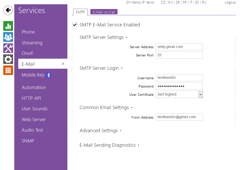Image resolution: width=248 pixels, height=170 pixels.
Task: Switch to E-Mail on Call tab
Action: 104,12
